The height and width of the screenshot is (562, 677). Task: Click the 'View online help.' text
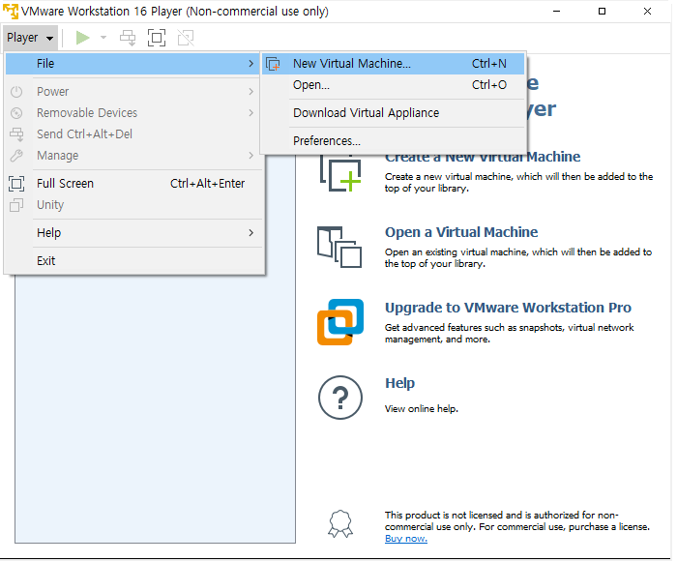[422, 409]
